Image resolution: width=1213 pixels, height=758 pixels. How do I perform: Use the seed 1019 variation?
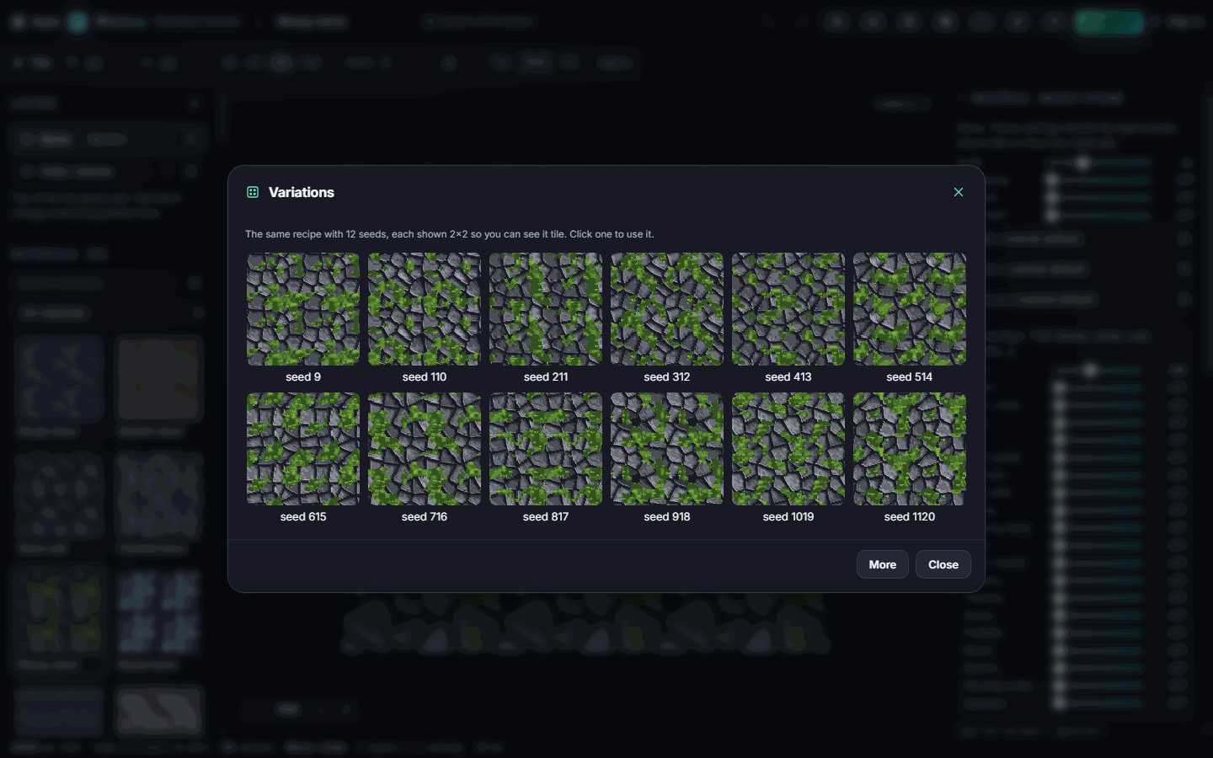pyautogui.click(x=788, y=449)
